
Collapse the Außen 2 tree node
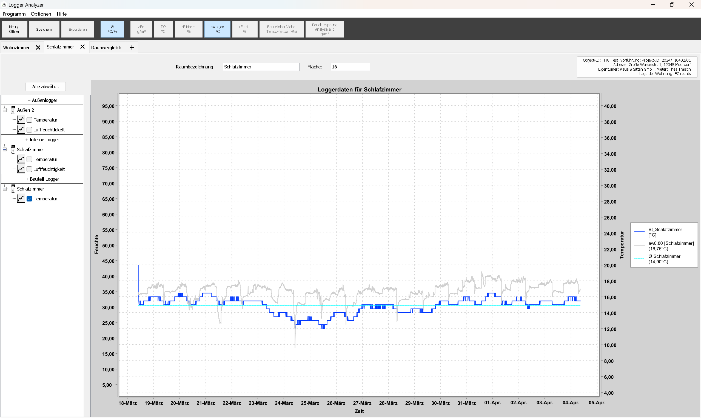pos(5,110)
